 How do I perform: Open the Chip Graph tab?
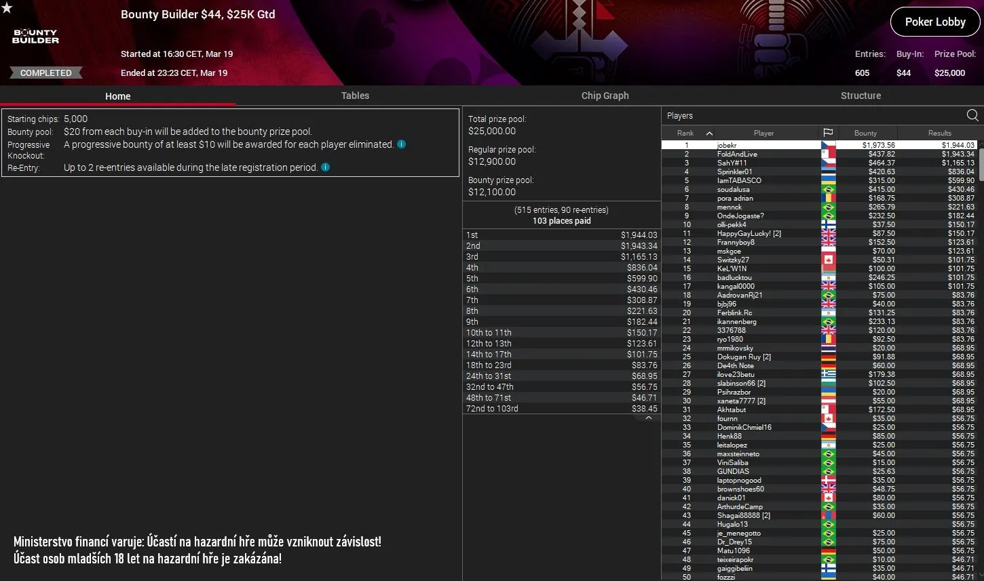[605, 96]
